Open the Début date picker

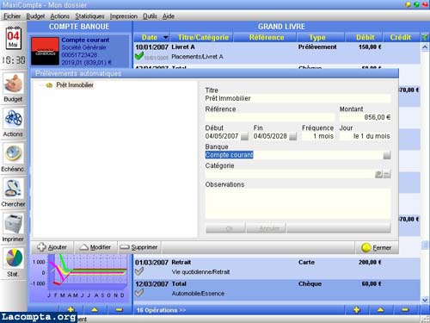click(x=244, y=136)
